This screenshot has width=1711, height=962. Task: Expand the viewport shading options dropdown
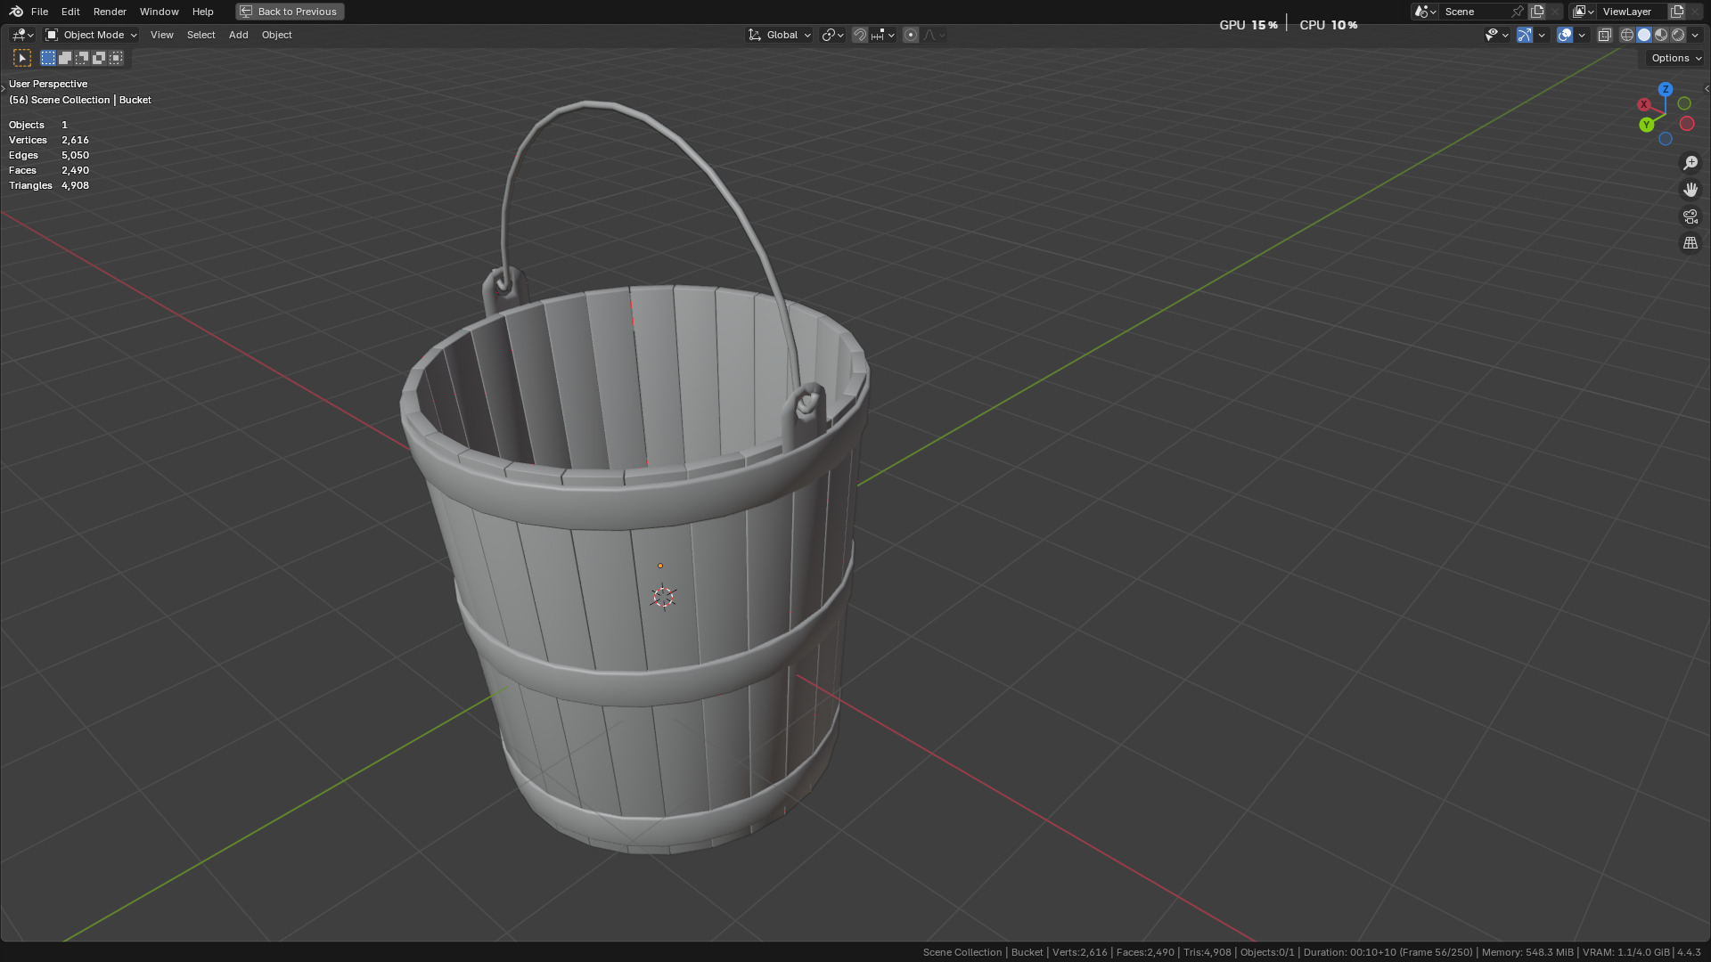coord(1695,35)
